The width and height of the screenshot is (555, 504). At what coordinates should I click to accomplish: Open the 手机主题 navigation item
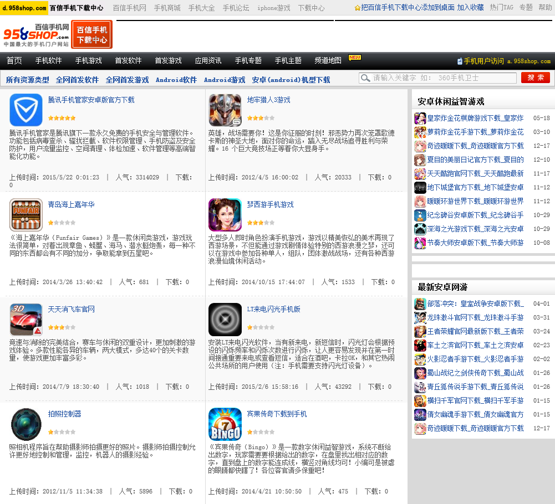[x=288, y=60]
